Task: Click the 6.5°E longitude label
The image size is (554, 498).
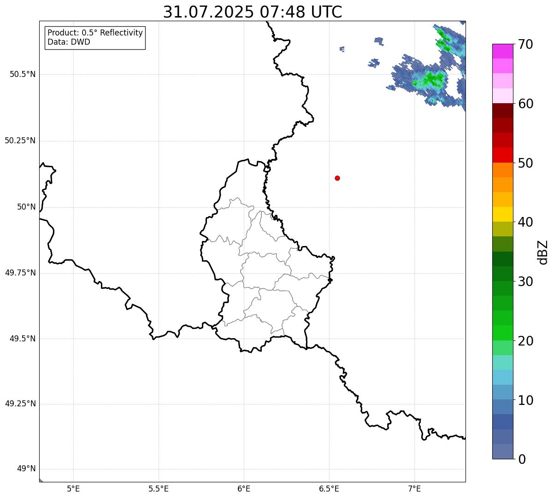Action: (329, 489)
